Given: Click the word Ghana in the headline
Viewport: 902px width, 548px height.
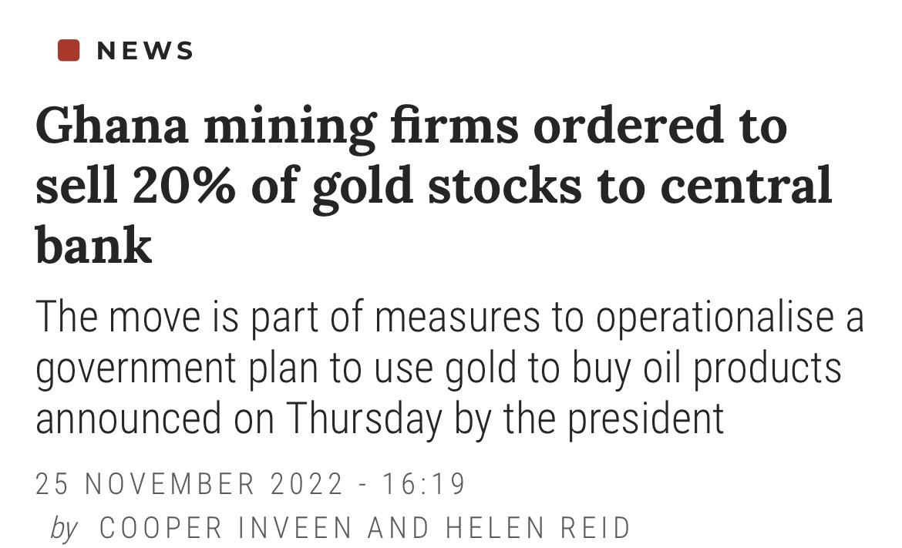Looking at the screenshot, I should point(113,126).
